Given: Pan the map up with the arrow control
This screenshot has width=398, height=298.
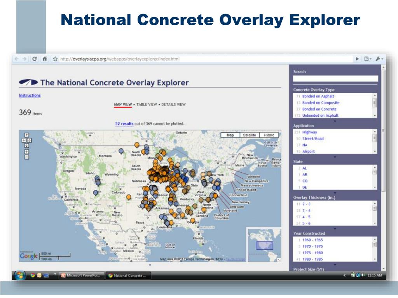Looking at the screenshot, I should click(27, 135).
